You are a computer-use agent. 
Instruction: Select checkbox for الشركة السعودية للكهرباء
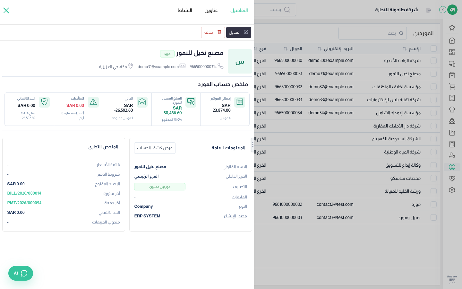click(x=433, y=139)
